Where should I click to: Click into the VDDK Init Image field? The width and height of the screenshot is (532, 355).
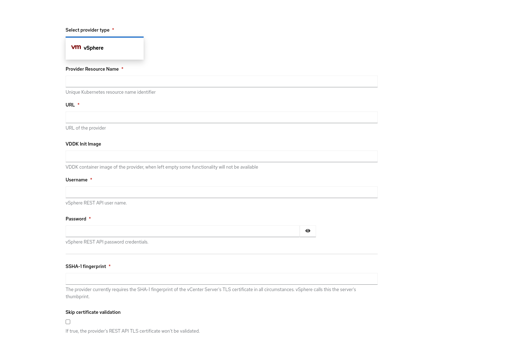pyautogui.click(x=221, y=157)
